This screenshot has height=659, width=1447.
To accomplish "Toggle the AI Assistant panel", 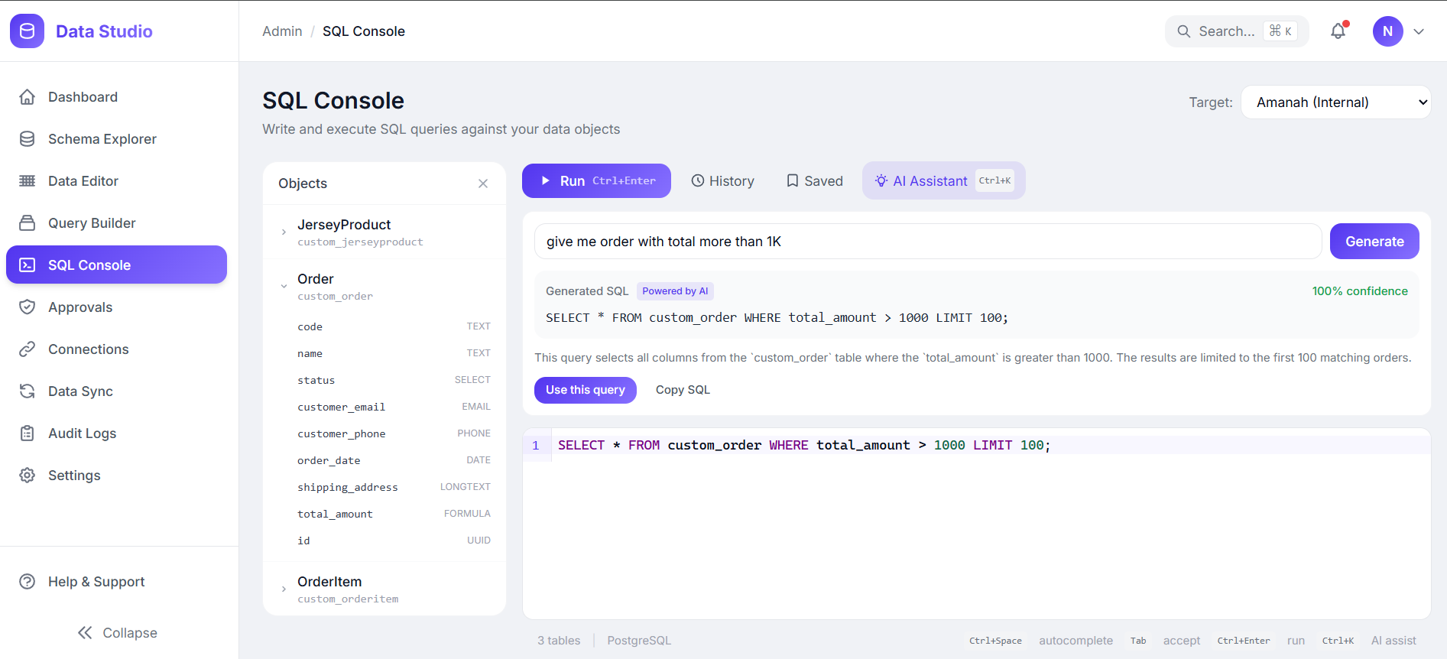I will tap(943, 181).
